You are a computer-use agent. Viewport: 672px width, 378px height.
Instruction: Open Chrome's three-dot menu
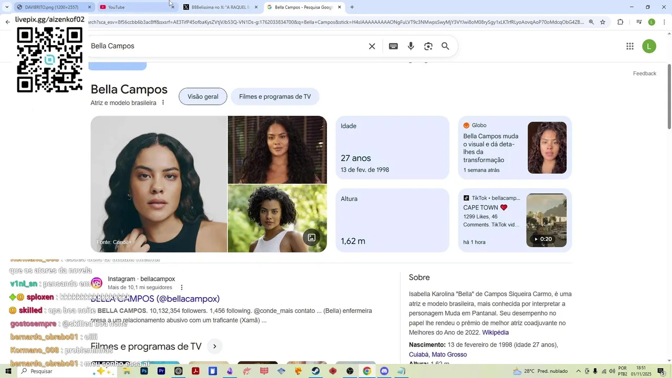664,22
